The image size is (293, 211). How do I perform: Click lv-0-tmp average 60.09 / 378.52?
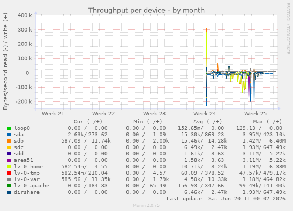point(202,173)
